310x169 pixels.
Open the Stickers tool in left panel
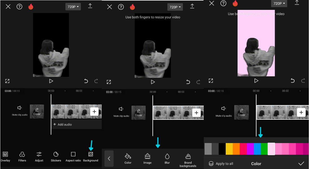pyautogui.click(x=56, y=157)
